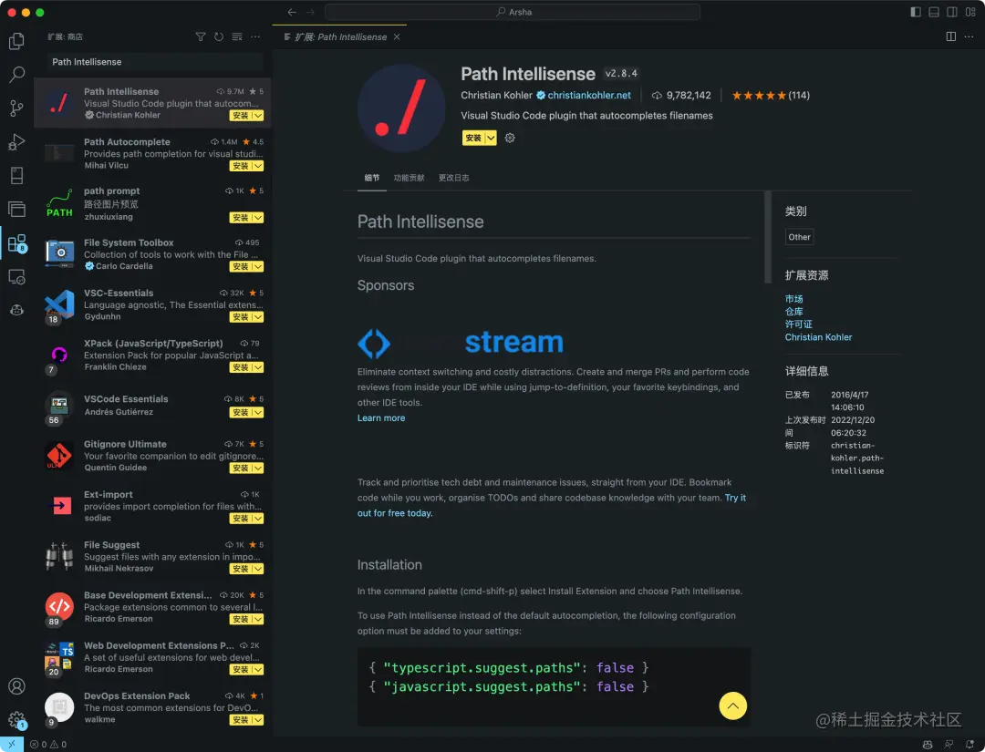Install Path Intellisense from detail page
The height and width of the screenshot is (752, 985).
[473, 138]
